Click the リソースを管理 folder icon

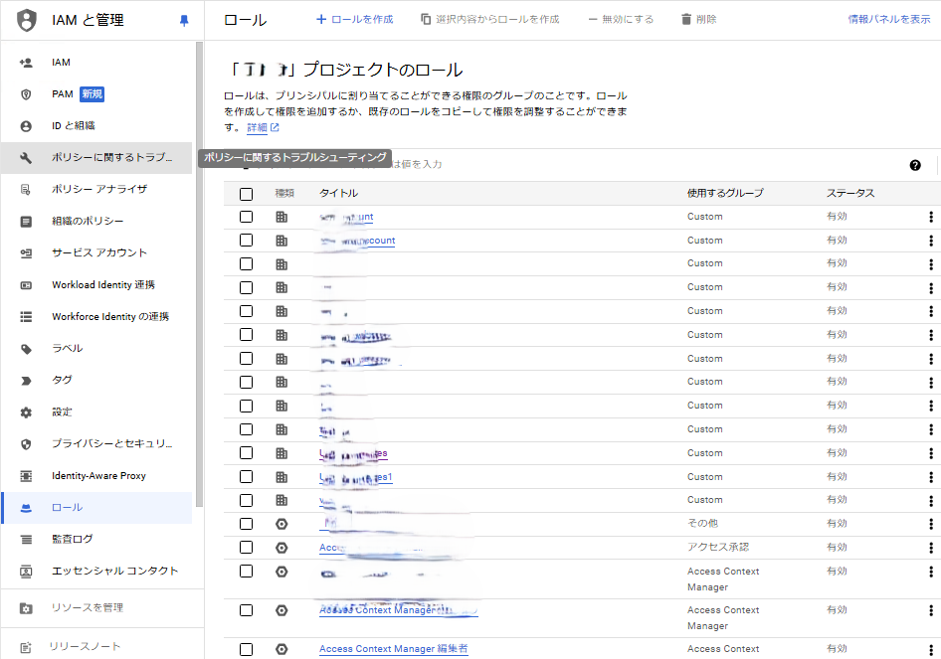[x=26, y=608]
